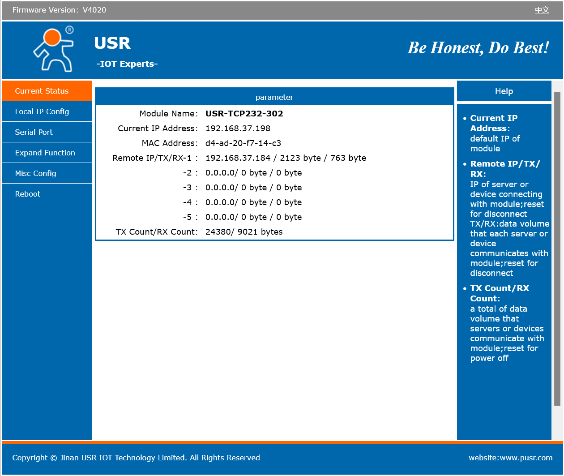Follow the www.pusr.com website link

point(526,458)
